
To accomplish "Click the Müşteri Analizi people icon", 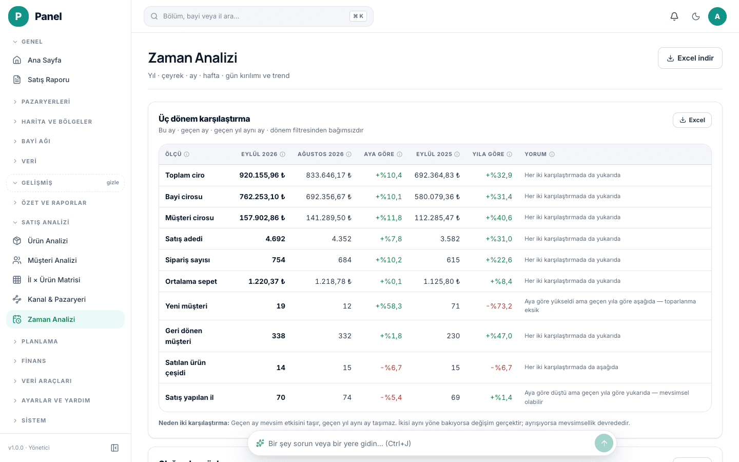I will (x=17, y=260).
